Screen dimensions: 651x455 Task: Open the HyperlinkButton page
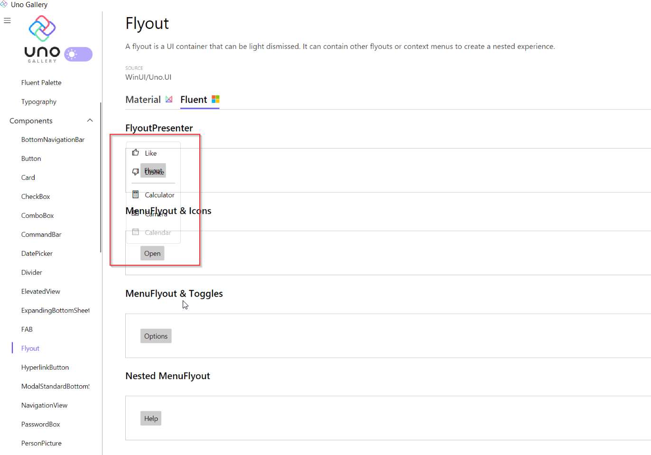[x=45, y=367]
